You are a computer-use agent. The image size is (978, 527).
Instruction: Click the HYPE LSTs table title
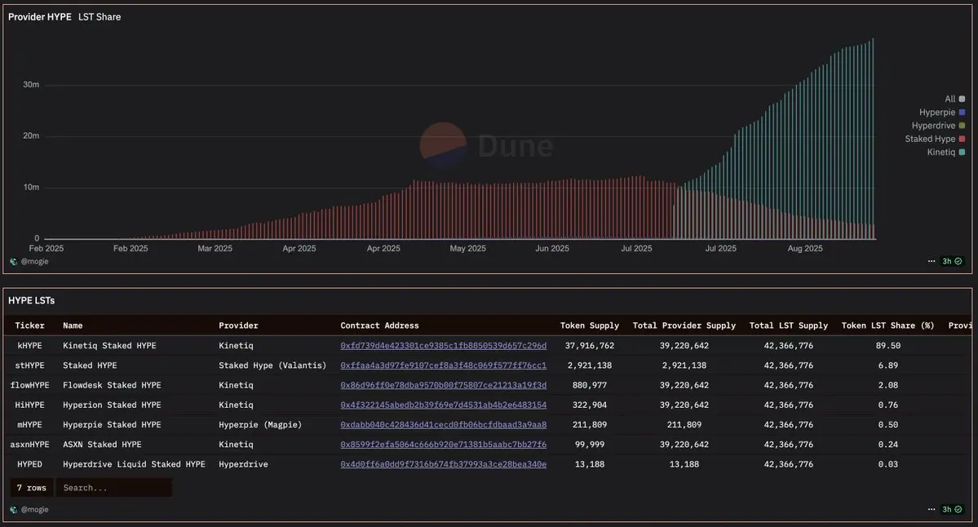(x=31, y=300)
